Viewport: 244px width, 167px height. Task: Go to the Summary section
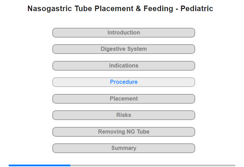tap(123, 148)
